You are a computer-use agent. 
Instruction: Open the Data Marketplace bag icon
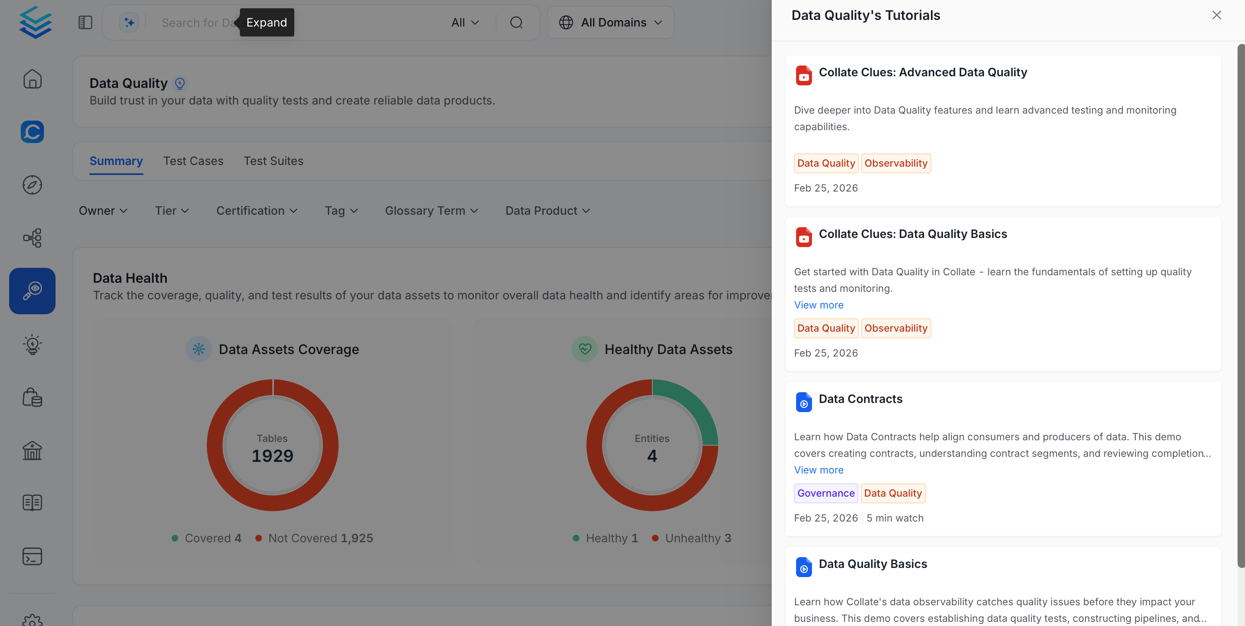[32, 397]
